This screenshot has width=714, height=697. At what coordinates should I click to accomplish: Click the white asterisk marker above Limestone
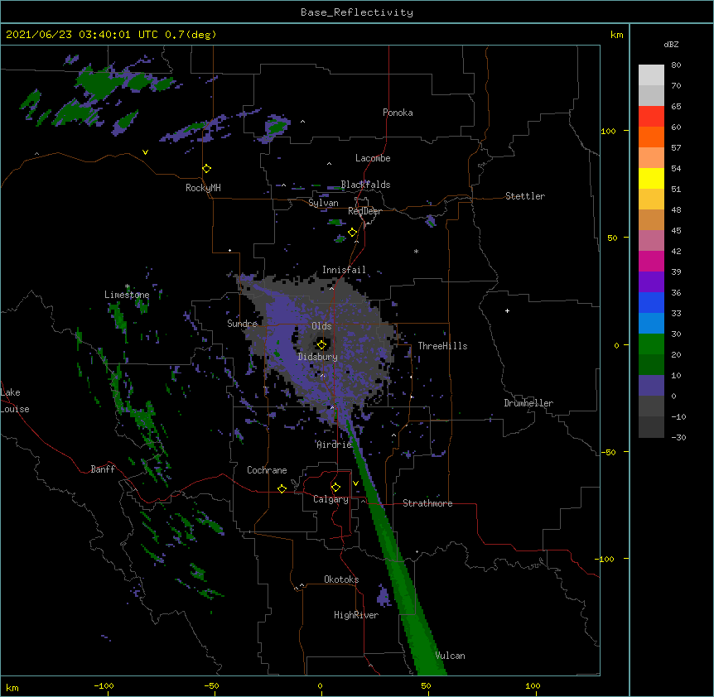click(x=127, y=286)
